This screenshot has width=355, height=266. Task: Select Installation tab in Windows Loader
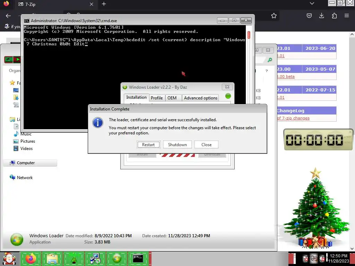136,97
